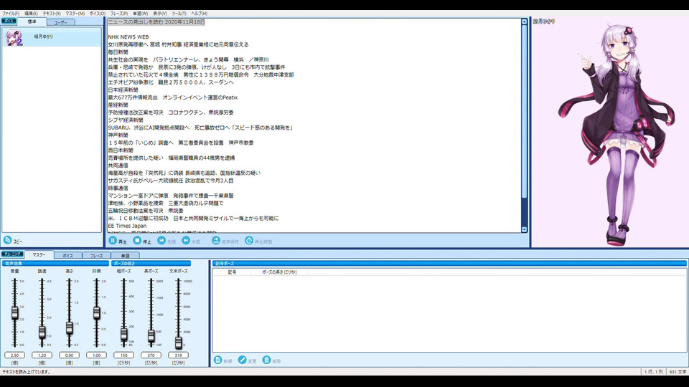Click the '共同通信' line in editor
The height and width of the screenshot is (387, 689).
pos(118,166)
